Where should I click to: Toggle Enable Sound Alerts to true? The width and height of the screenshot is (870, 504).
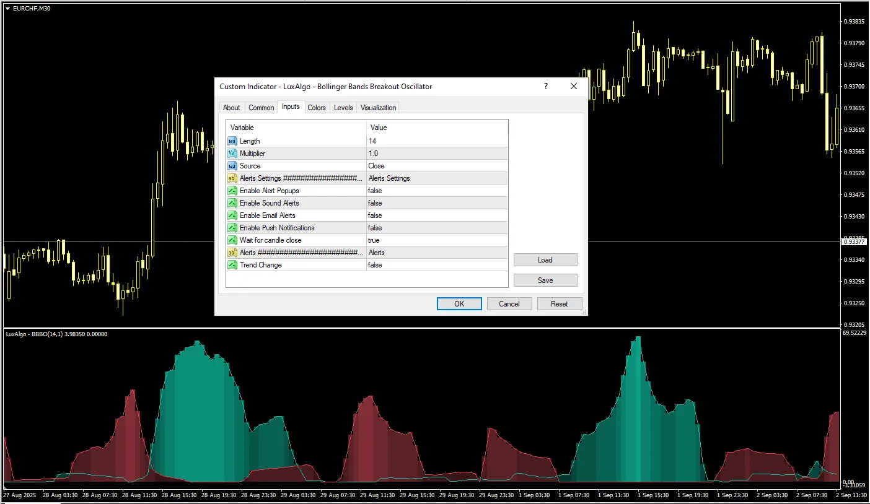pyautogui.click(x=434, y=202)
